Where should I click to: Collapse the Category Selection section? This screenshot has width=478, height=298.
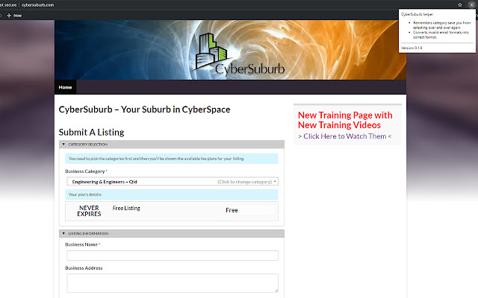(x=172, y=145)
